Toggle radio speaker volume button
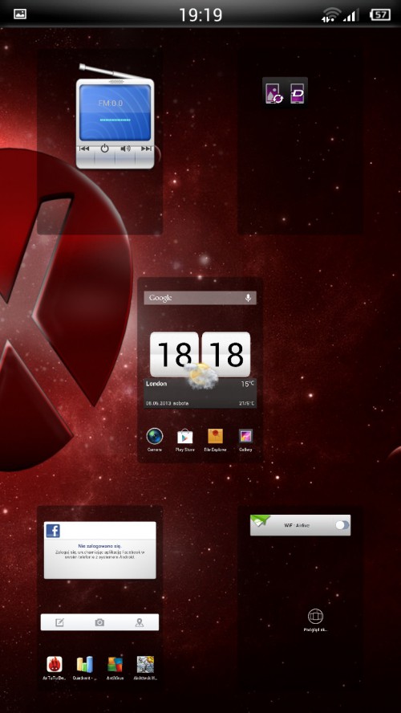The image size is (401, 713). pyautogui.click(x=125, y=149)
